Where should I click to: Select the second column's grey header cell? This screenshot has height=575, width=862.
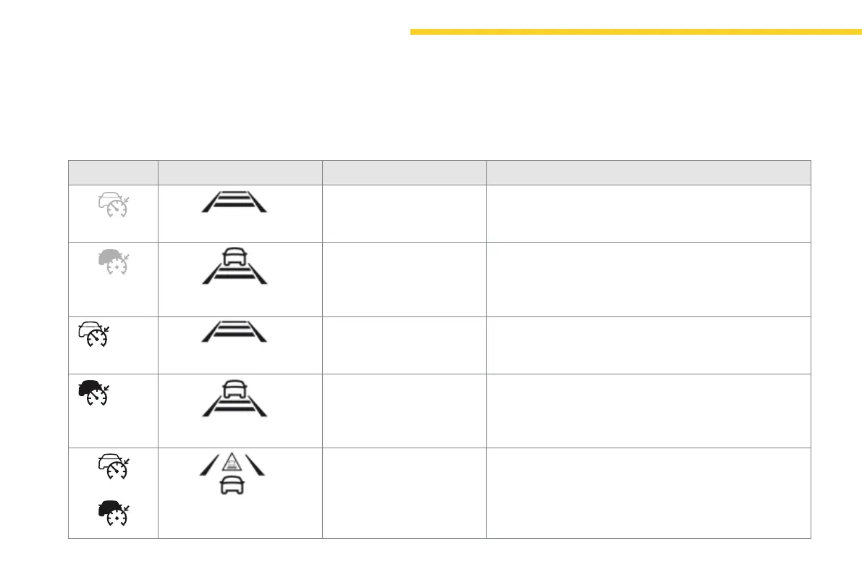tap(240, 172)
